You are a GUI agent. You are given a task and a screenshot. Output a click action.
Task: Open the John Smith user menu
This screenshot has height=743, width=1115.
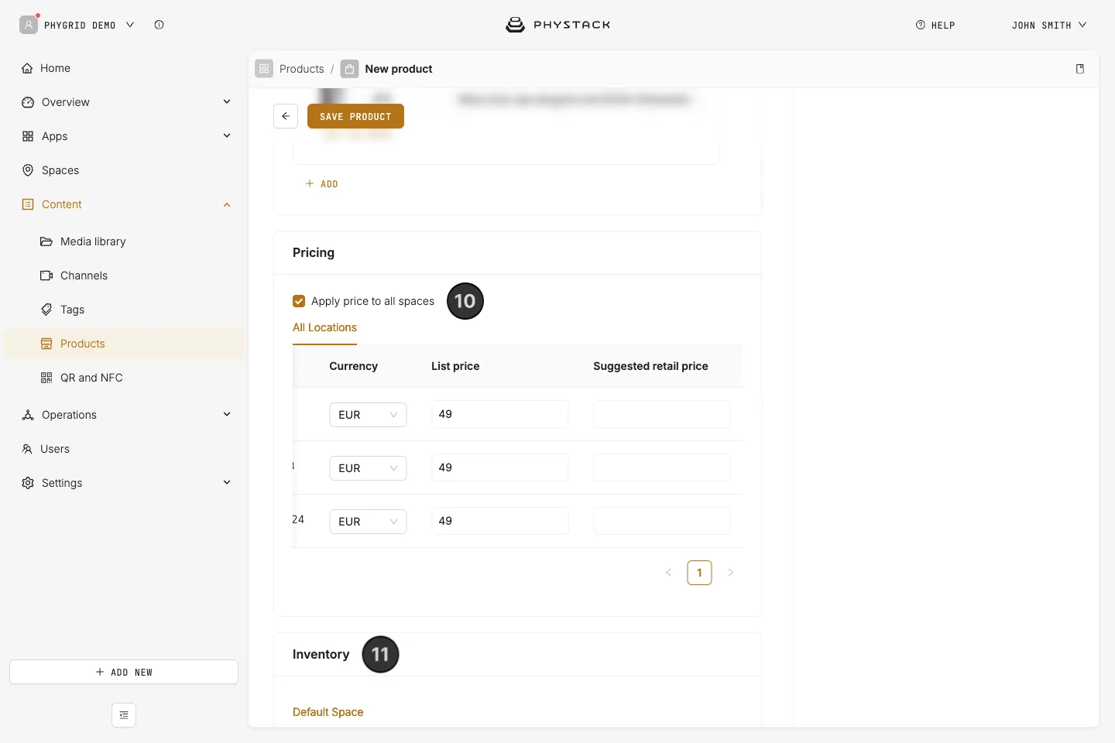[x=1049, y=25]
